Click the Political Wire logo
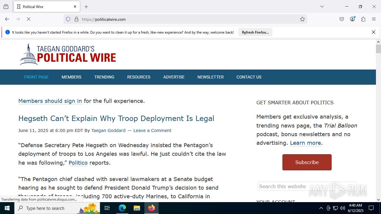 pos(68,54)
